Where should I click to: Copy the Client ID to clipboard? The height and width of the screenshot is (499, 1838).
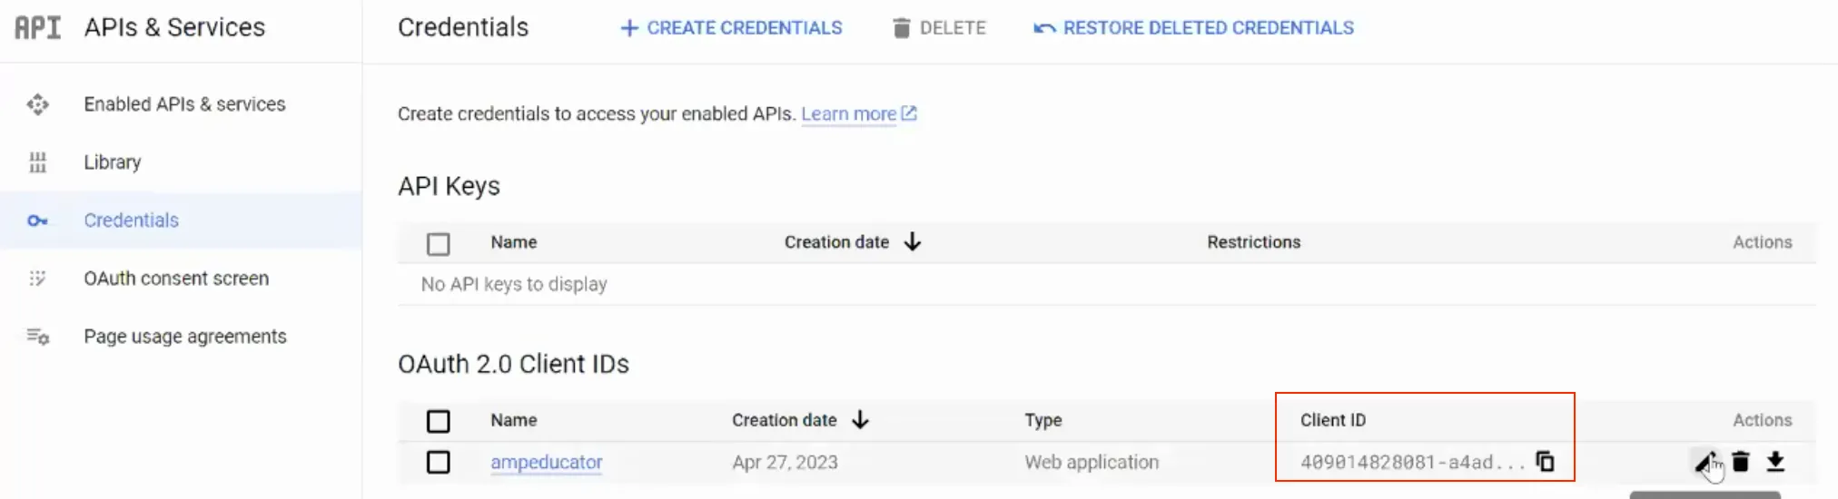click(x=1545, y=462)
